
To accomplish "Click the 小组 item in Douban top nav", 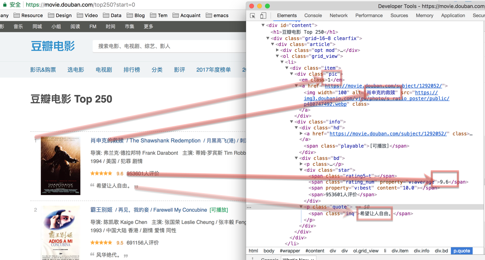I will [x=56, y=27].
